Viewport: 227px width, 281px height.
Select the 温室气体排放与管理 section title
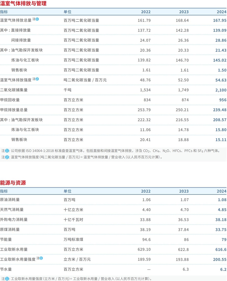[23, 4]
